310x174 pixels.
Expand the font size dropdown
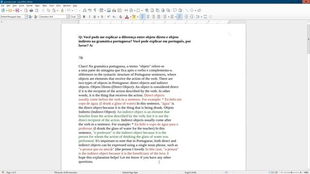(x=78, y=17)
